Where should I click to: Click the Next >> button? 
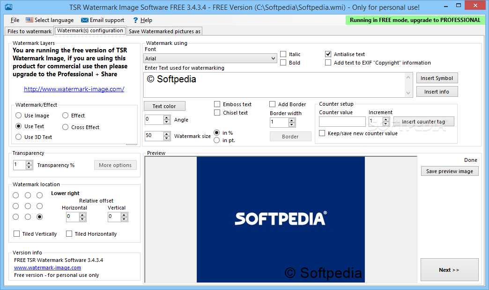tap(449, 270)
